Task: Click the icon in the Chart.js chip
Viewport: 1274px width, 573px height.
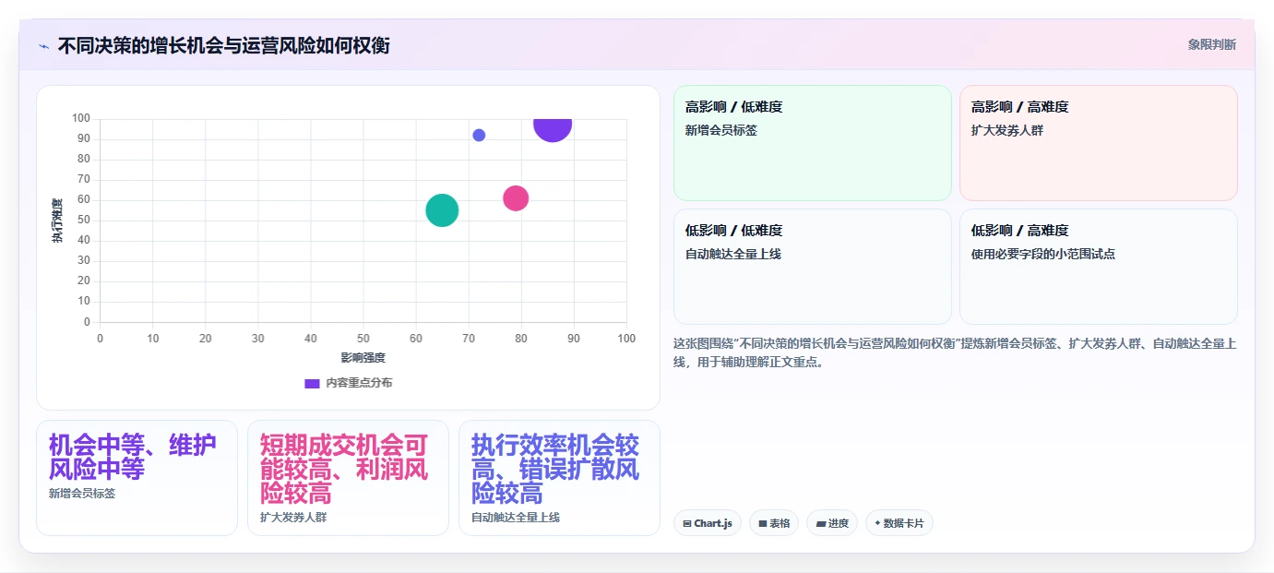Action: click(x=687, y=523)
